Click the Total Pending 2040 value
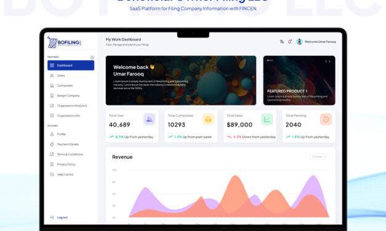386x231 pixels. coord(294,125)
